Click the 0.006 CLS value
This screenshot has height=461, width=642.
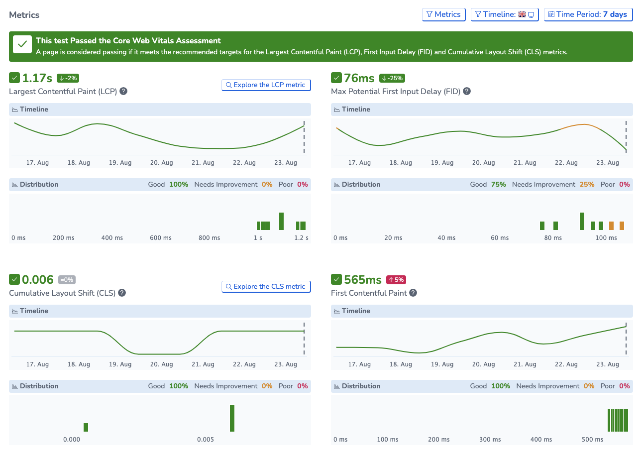[x=38, y=280]
